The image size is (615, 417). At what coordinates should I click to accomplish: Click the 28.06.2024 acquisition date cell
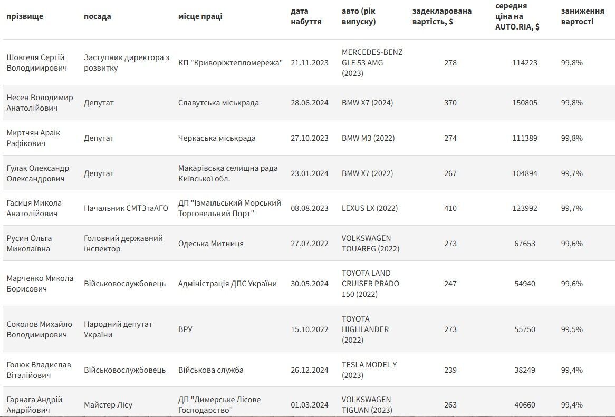[310, 103]
